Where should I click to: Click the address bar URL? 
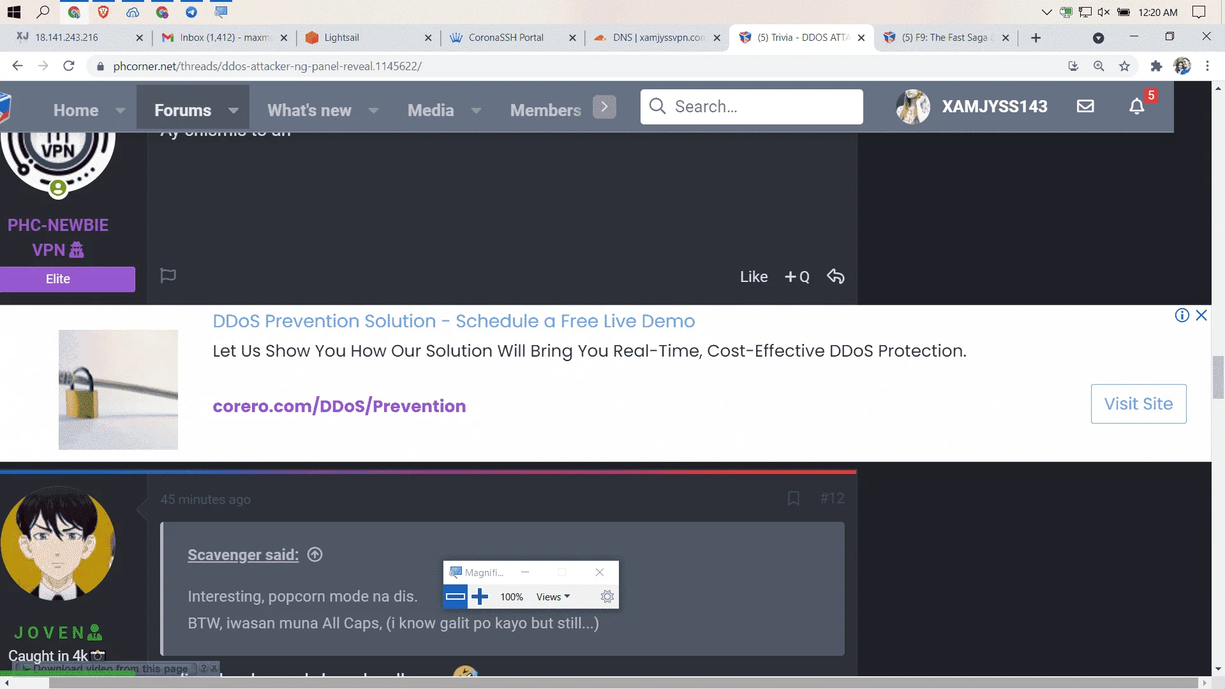coord(267,66)
